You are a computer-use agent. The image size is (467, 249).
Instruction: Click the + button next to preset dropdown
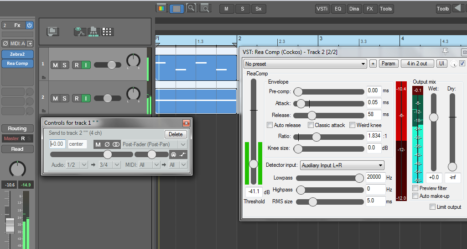[373, 64]
